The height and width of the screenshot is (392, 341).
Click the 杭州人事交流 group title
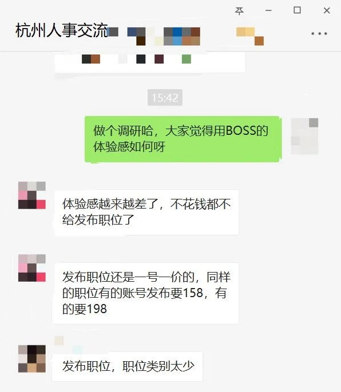click(62, 30)
